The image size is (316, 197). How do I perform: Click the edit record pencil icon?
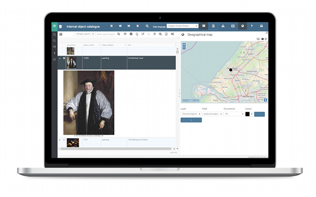143,34
